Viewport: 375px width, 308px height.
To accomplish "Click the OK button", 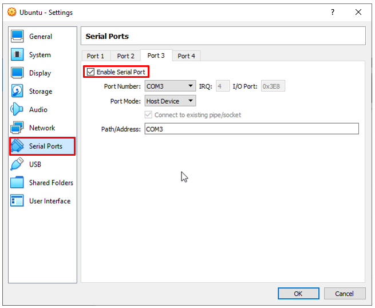I will [298, 294].
